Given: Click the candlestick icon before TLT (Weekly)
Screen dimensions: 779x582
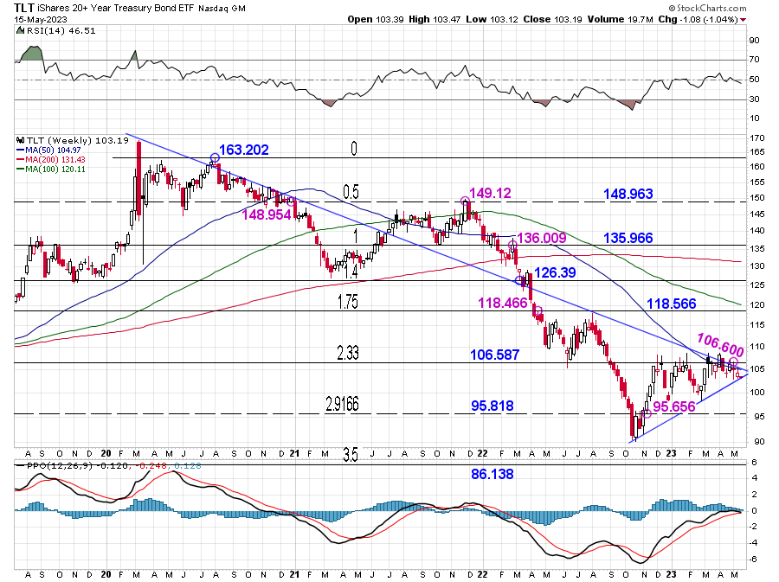Looking at the screenshot, I should click(20, 140).
